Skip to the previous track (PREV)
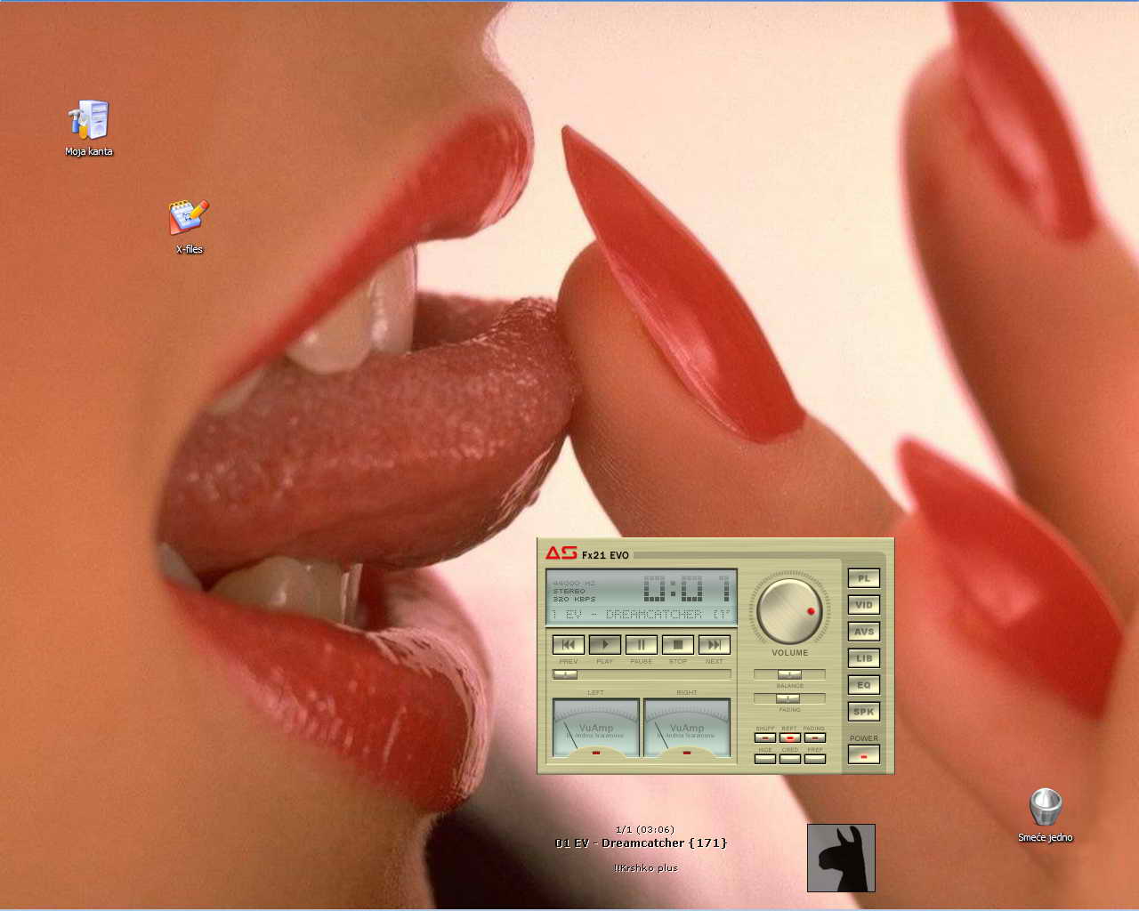 (x=569, y=645)
